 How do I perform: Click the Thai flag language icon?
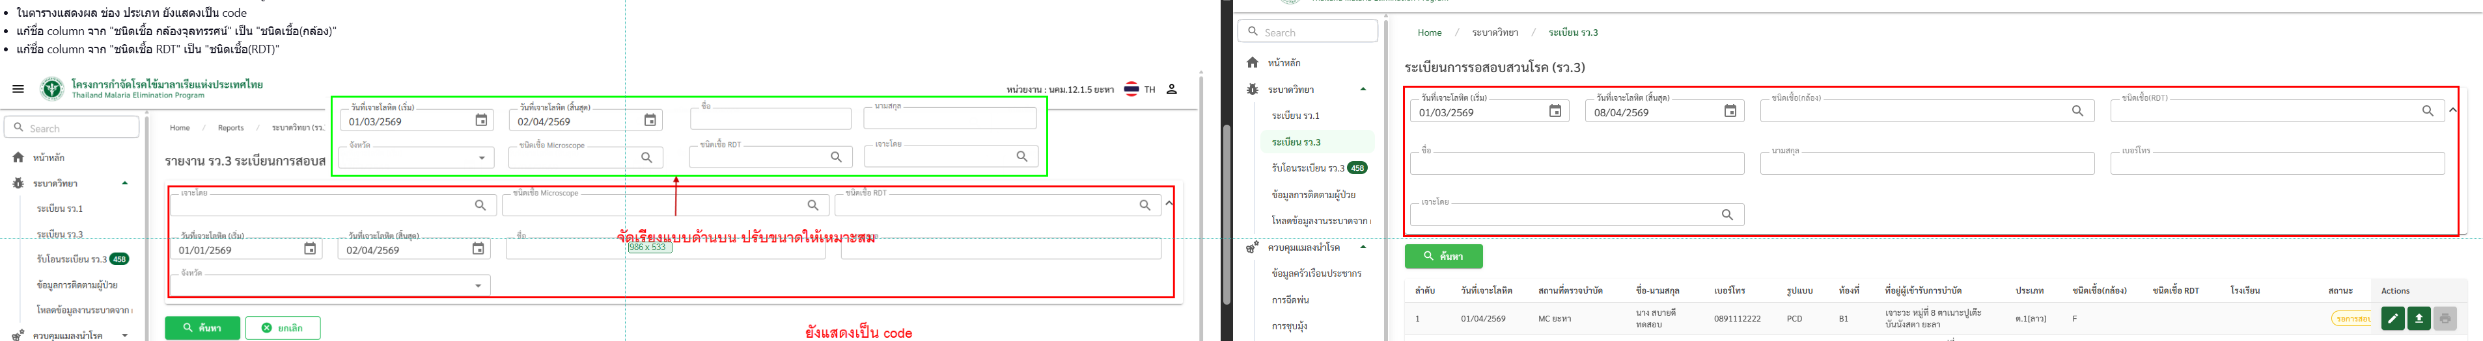(x=1131, y=90)
